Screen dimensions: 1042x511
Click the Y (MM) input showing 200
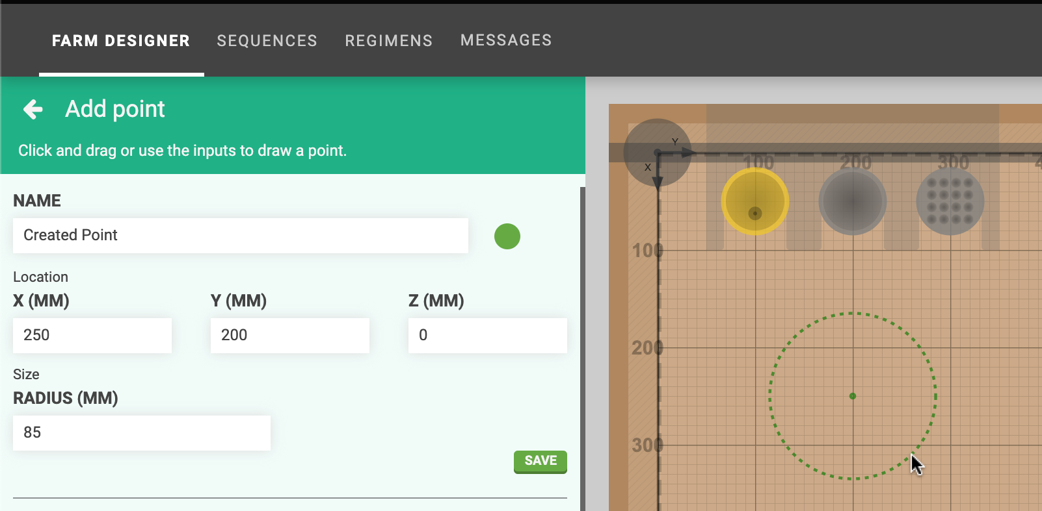tap(289, 335)
